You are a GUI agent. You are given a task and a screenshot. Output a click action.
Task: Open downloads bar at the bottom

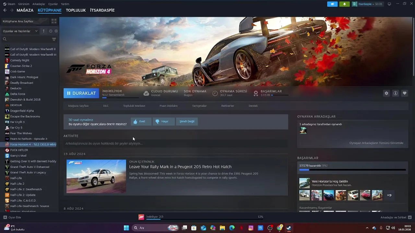point(201,217)
